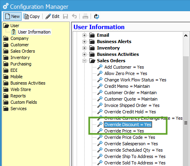Image resolution: width=190 pixels, height=166 pixels.
Task: Click key icon beside Override Scheduled Qty
Action: (x=100, y=150)
